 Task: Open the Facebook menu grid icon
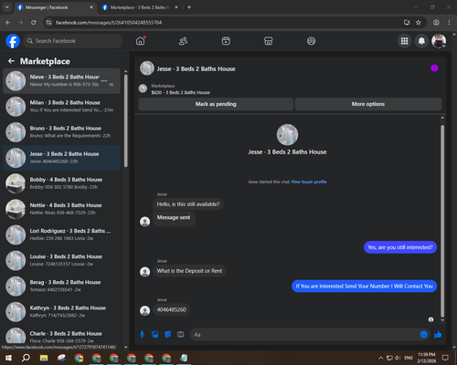tap(404, 41)
